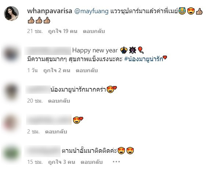Click the blurred avatar of Happy new year commenter
This screenshot has height=173, width=207.
coord(11,54)
